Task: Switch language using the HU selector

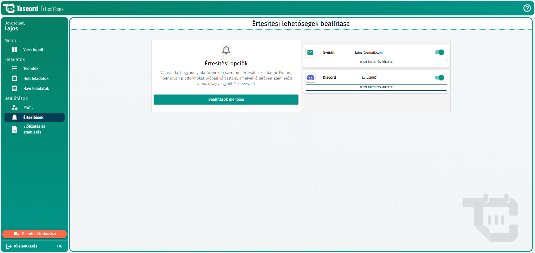Action: pyautogui.click(x=60, y=246)
